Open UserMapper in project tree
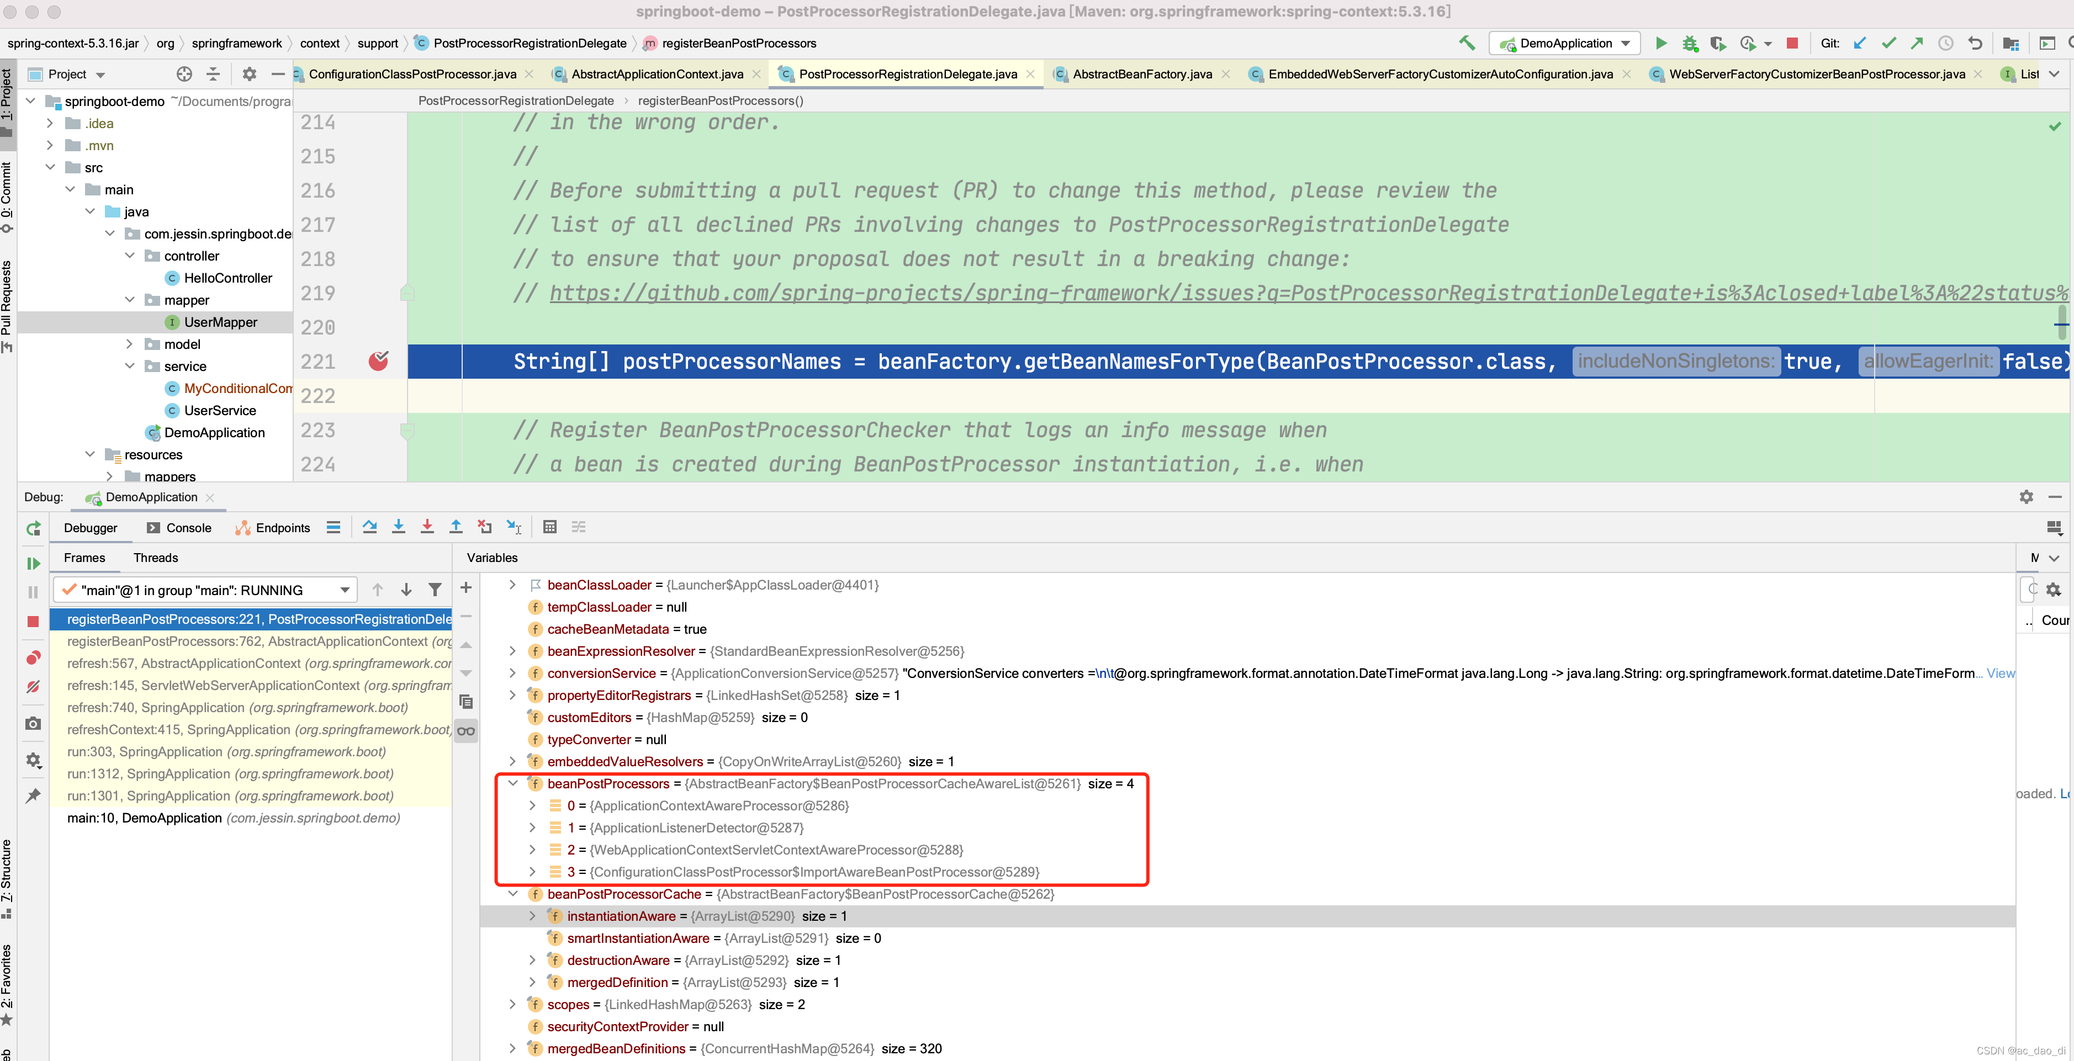 tap(220, 322)
